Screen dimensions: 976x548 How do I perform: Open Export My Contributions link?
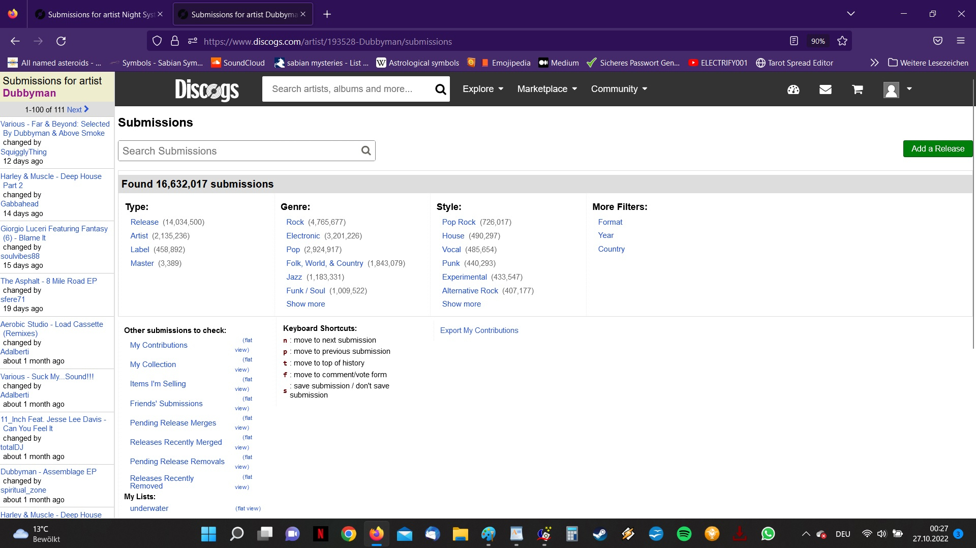pyautogui.click(x=479, y=330)
